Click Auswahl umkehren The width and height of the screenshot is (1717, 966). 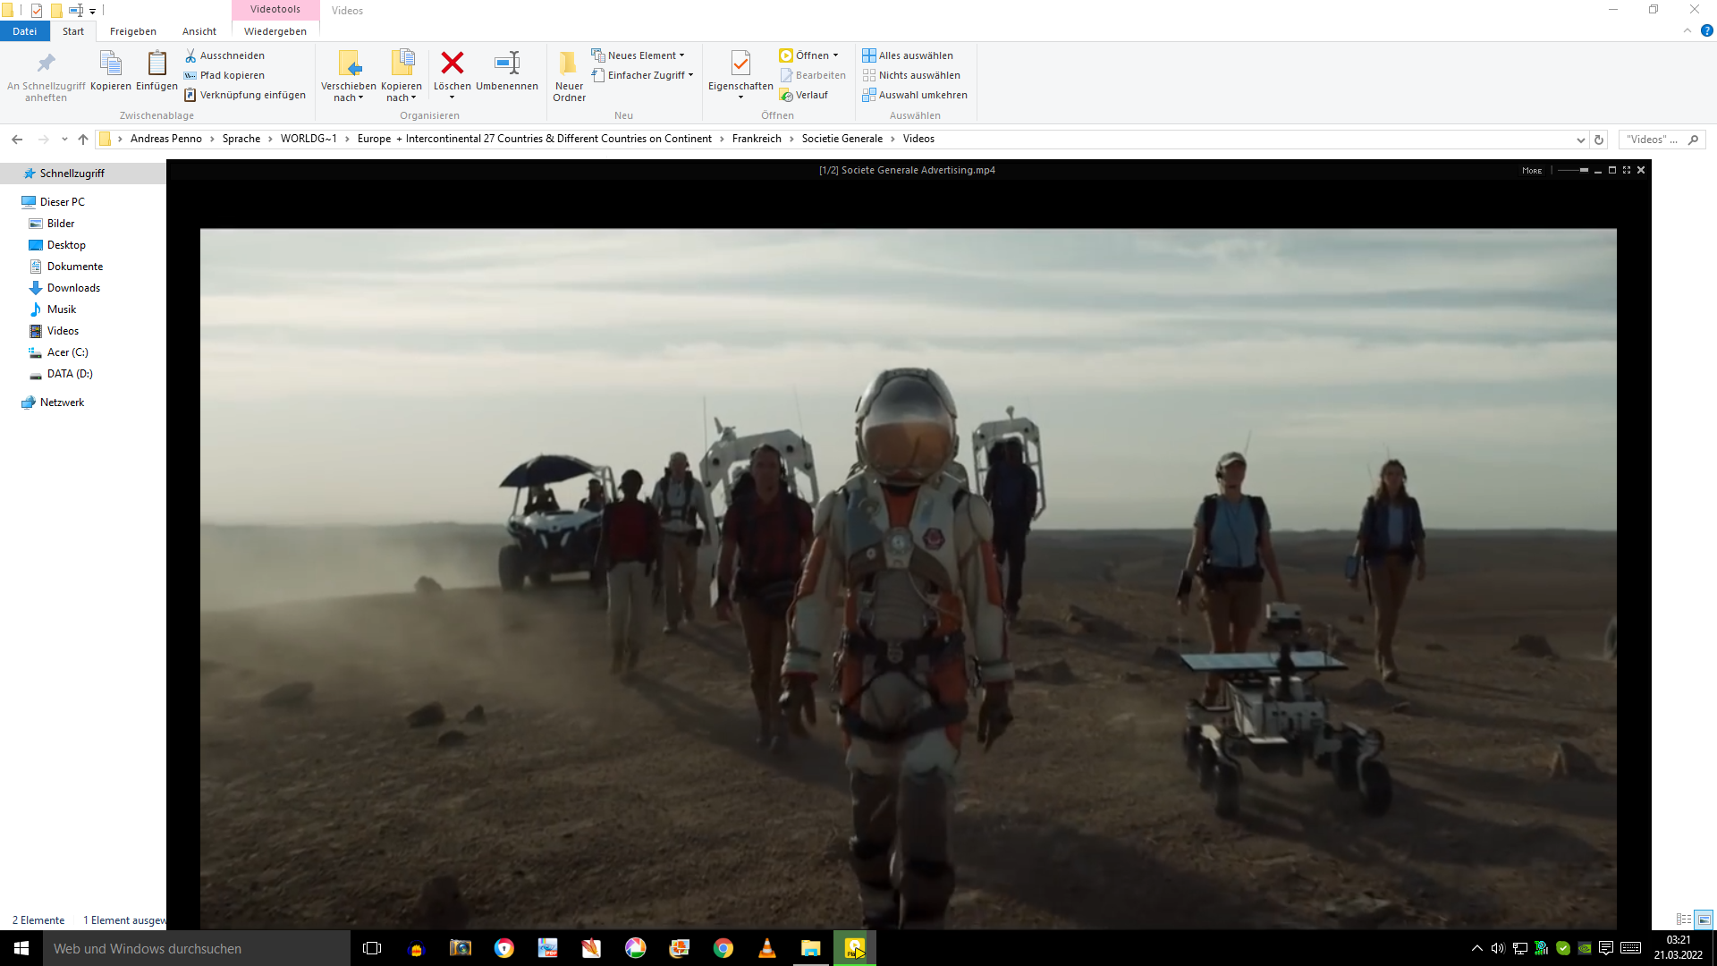(x=915, y=95)
